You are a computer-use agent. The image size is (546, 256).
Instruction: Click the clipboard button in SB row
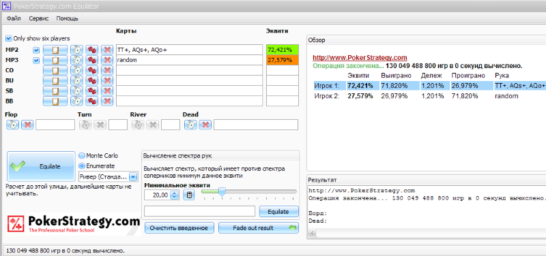[x=55, y=91]
